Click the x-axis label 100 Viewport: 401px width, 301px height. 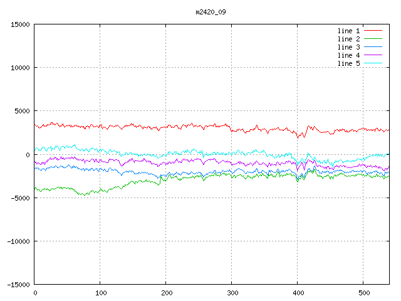coord(101,293)
